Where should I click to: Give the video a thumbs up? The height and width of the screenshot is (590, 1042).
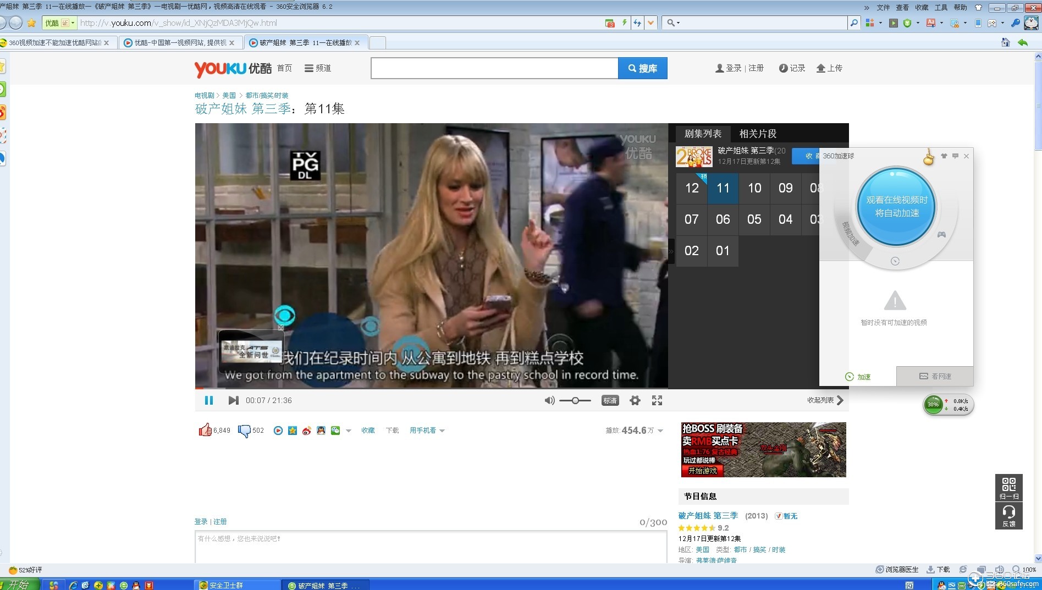pos(205,429)
